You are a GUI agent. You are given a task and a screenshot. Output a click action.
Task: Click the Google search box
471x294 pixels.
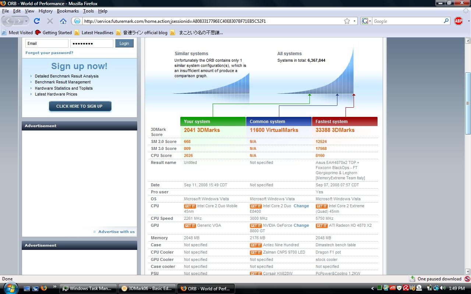(408, 21)
